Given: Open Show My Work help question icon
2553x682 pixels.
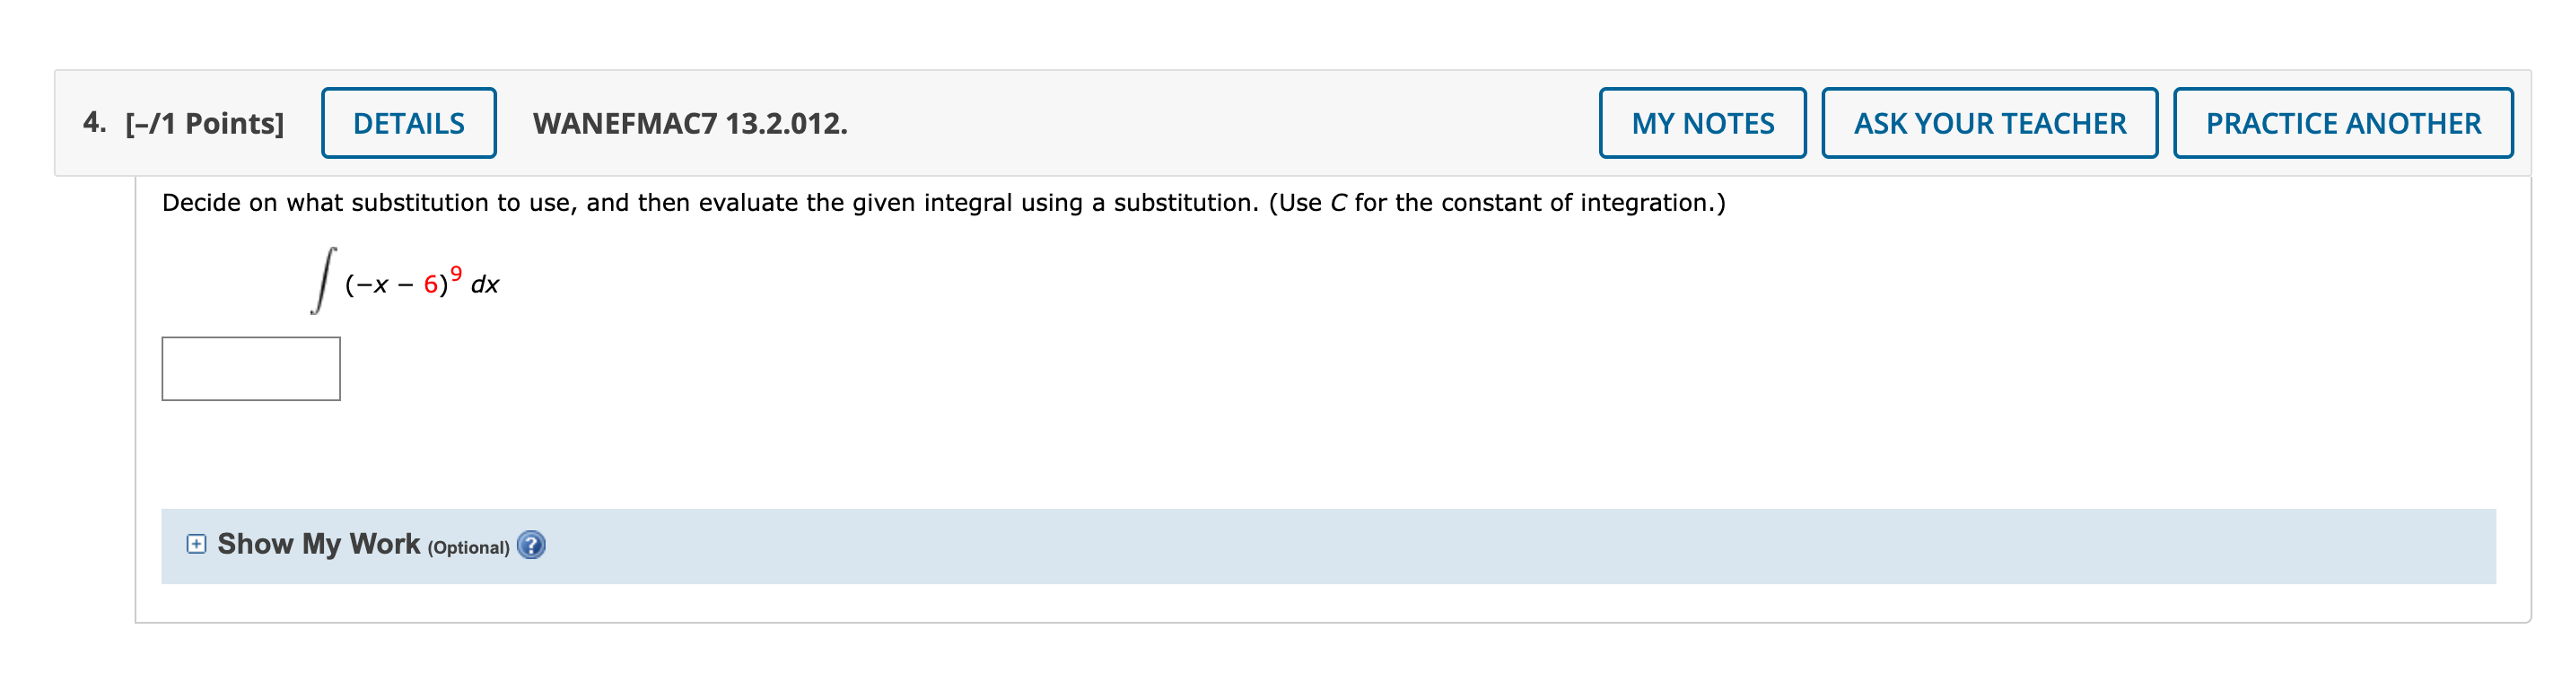Looking at the screenshot, I should coord(531,546).
